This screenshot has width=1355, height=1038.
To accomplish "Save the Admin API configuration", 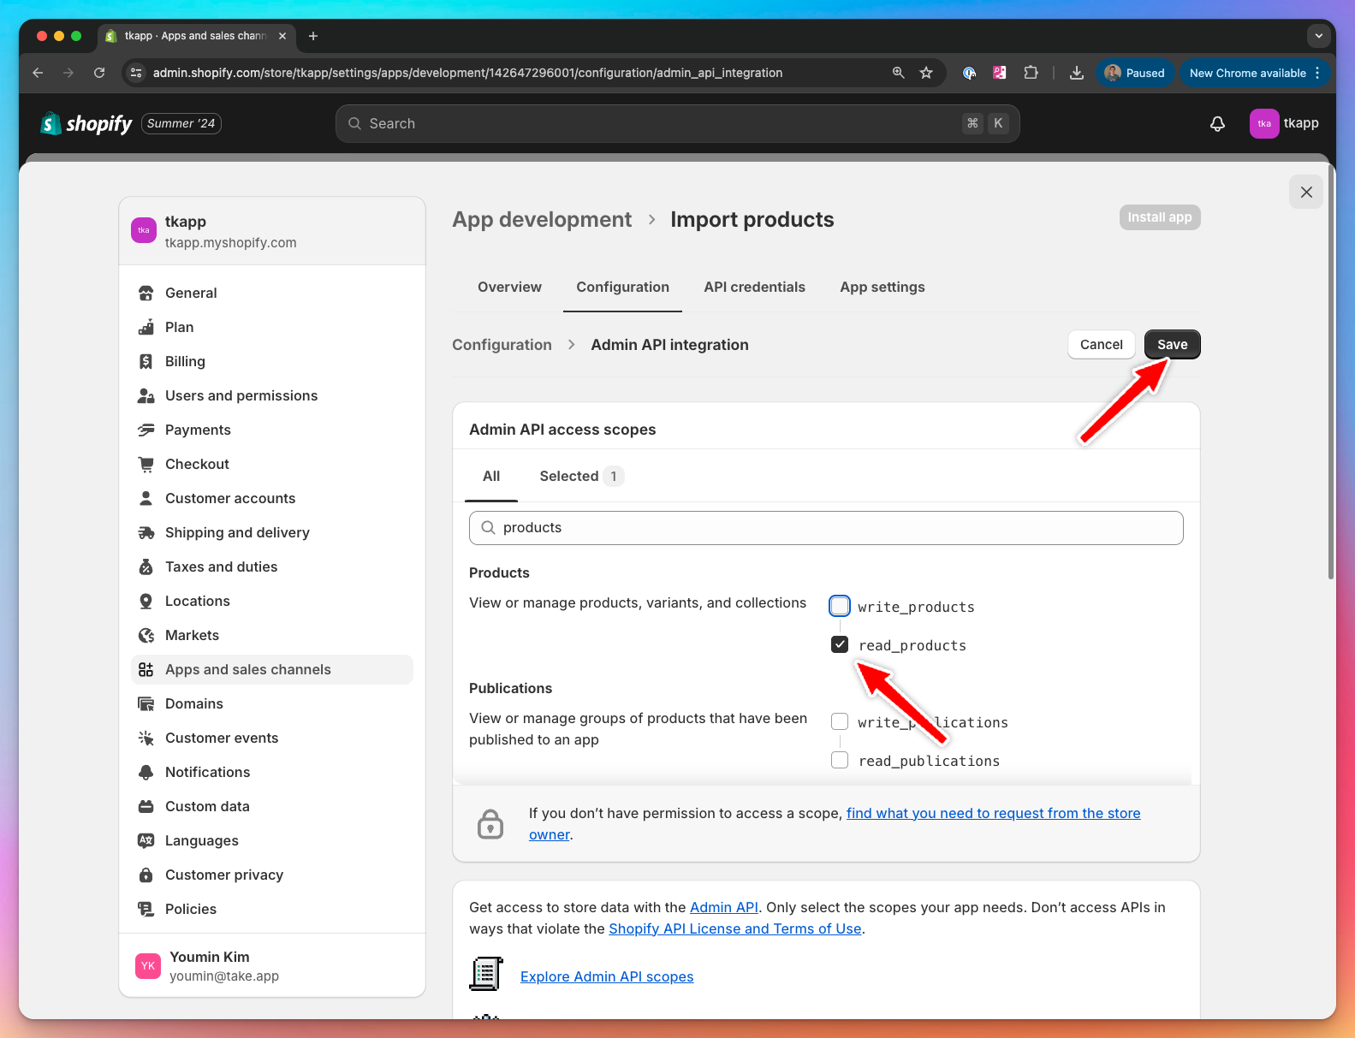I will click(1172, 345).
